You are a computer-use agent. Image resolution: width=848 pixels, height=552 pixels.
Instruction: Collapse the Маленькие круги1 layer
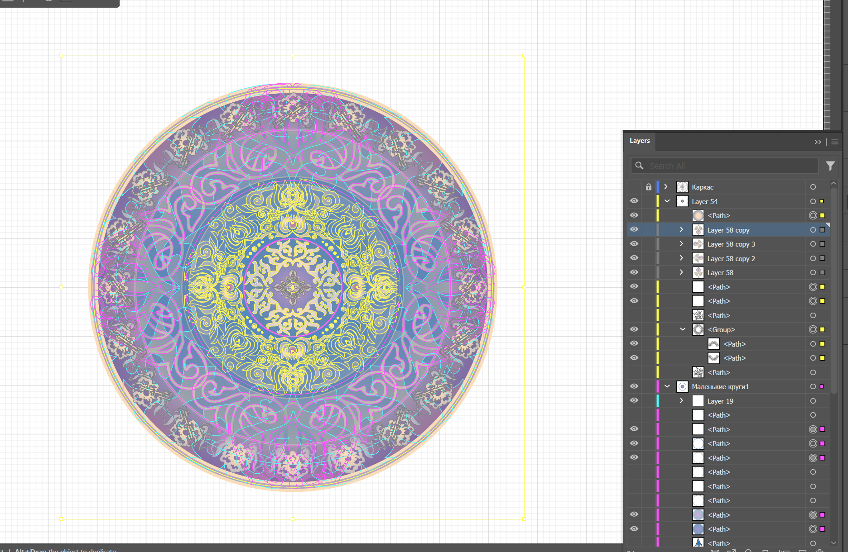(x=667, y=386)
